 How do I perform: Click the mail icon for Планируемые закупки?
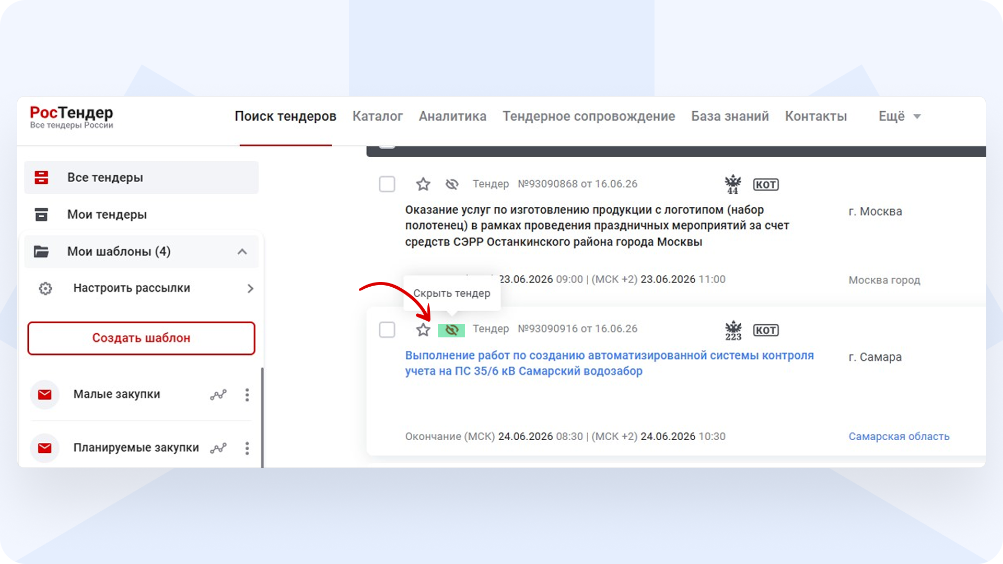coord(45,448)
